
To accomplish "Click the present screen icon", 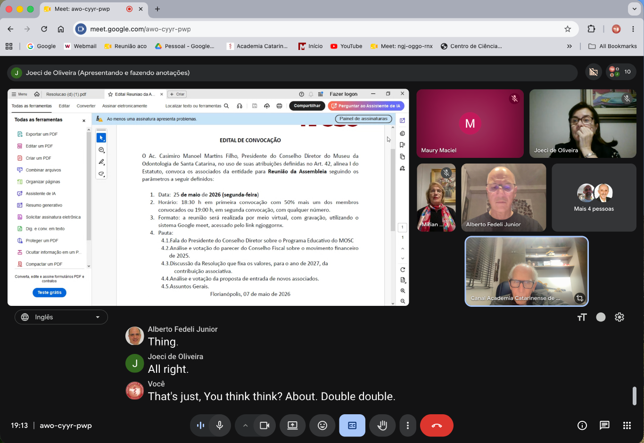I will [x=292, y=426].
